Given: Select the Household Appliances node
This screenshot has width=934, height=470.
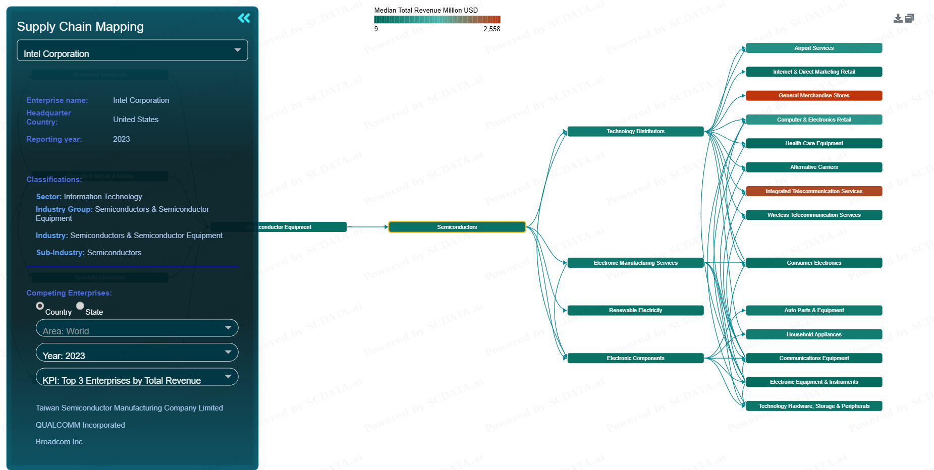Looking at the screenshot, I should click(814, 334).
